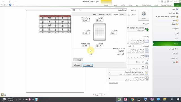Open Zip and Share (WinZip Express)
Image resolution: width=181 pixels, height=102 pixels.
click(x=167, y=17)
